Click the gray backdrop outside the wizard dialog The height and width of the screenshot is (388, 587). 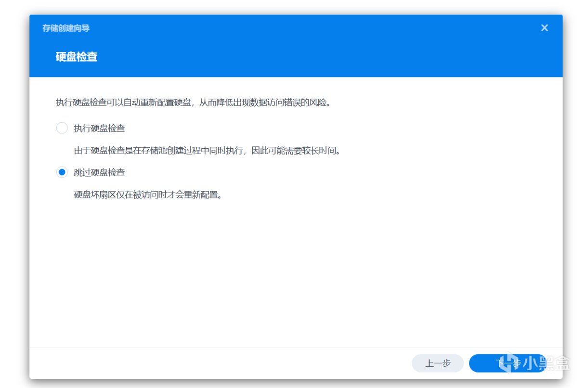(13, 193)
